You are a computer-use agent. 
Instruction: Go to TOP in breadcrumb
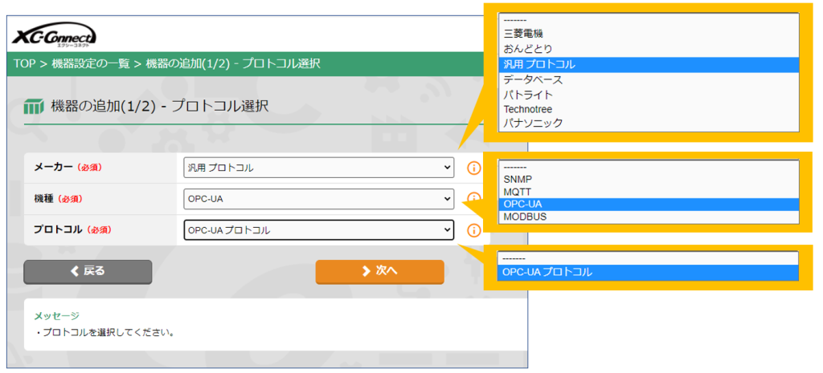24,63
